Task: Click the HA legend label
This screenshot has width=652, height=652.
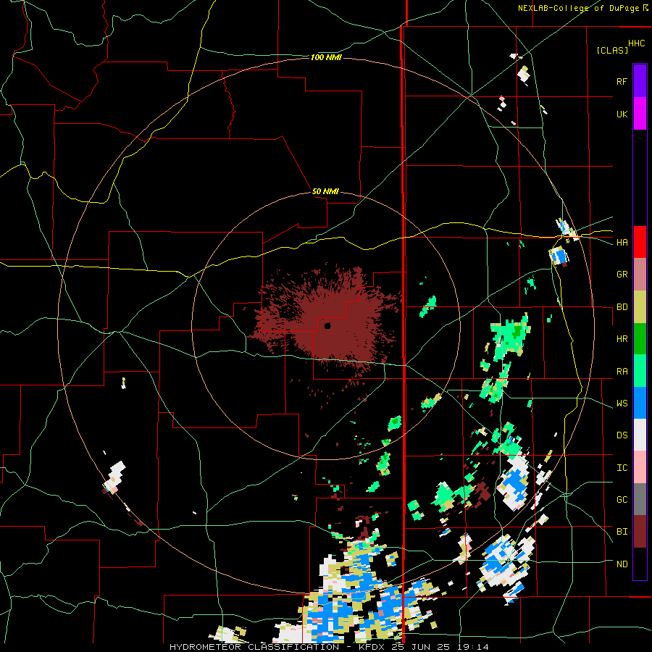Action: pyautogui.click(x=622, y=243)
